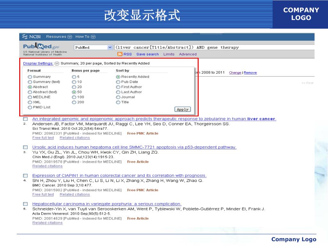Select the XML format radio button
Viewport: 328px width, 246px height.
(x=30, y=102)
